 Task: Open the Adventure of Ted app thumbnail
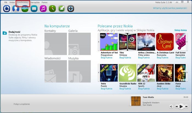[109, 42]
